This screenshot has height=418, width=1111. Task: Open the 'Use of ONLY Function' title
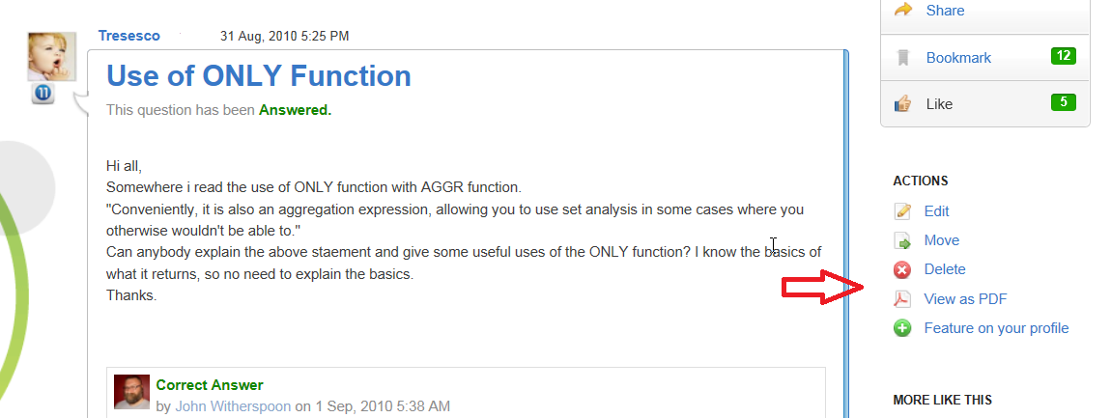click(259, 75)
